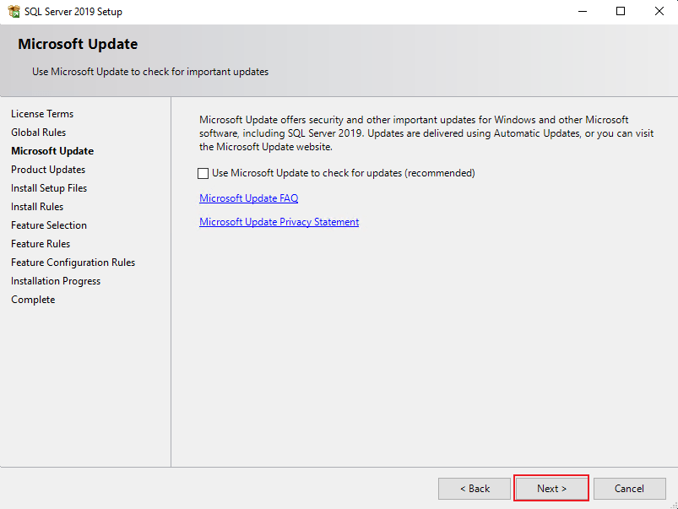The height and width of the screenshot is (509, 678).
Task: Select the Global Rules step
Action: (38, 132)
